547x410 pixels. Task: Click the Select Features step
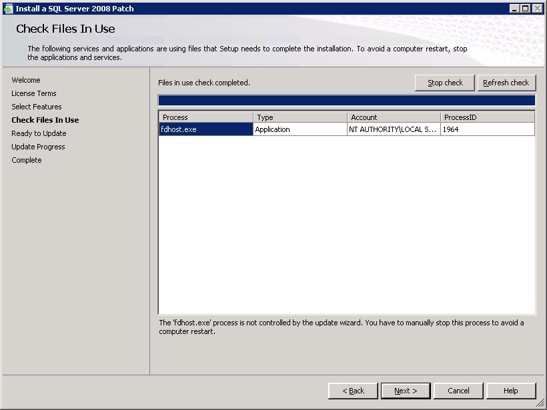37,107
